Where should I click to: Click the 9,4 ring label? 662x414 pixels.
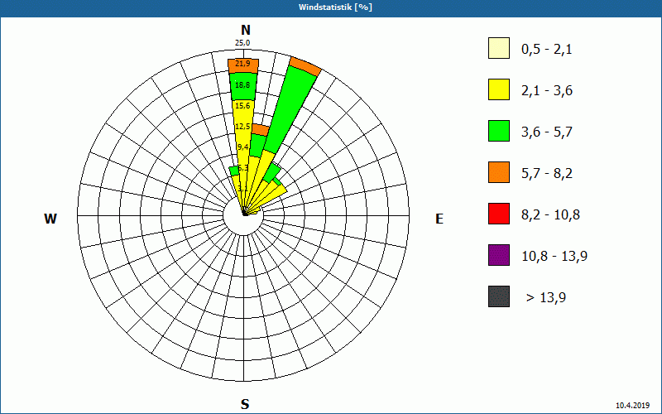(x=242, y=147)
